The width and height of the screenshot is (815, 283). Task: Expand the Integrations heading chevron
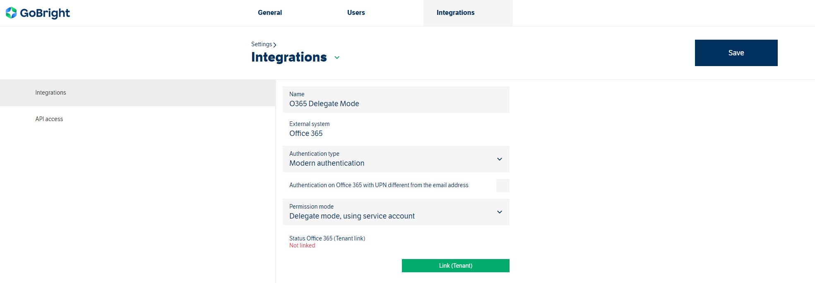coord(337,57)
